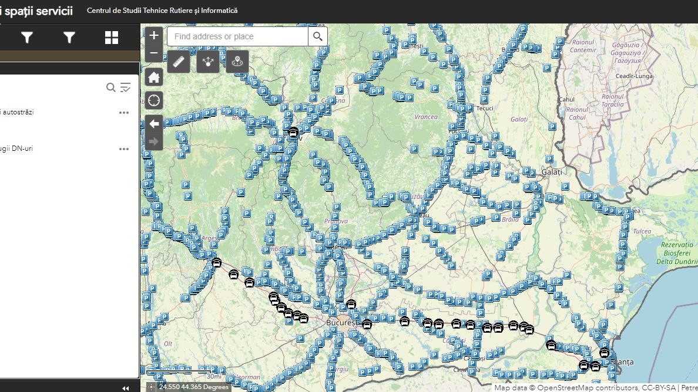Go to previous map extent arrow
Image resolution: width=698 pixels, height=392 pixels.
click(153, 124)
